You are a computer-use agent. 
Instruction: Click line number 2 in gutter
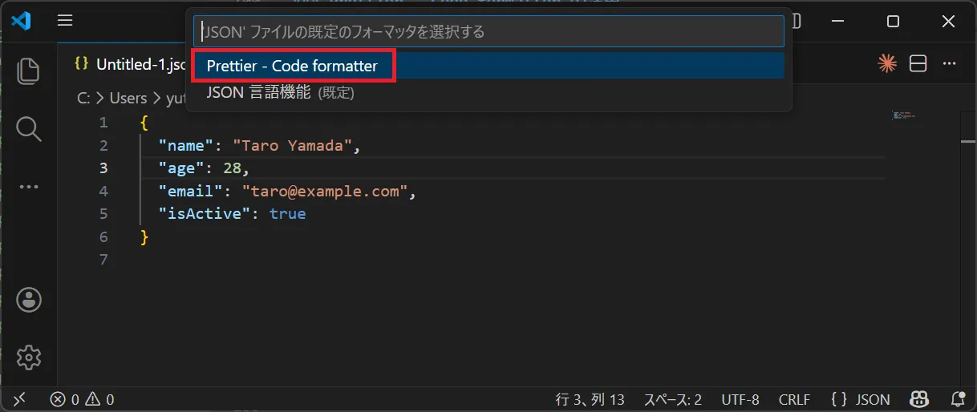point(103,145)
